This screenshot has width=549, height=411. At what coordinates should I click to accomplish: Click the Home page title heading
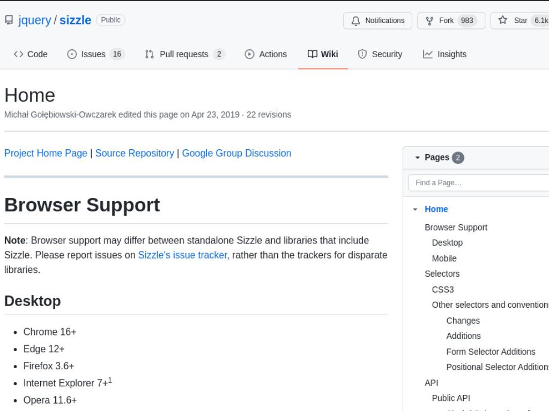[30, 95]
